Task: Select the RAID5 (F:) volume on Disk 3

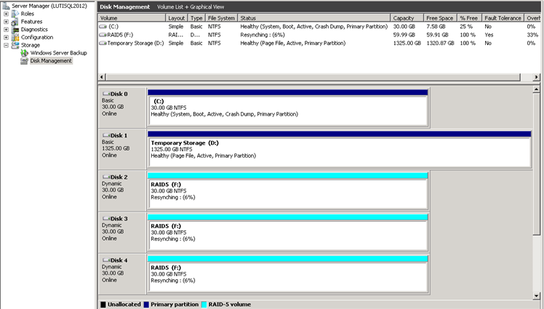Action: tap(288, 233)
